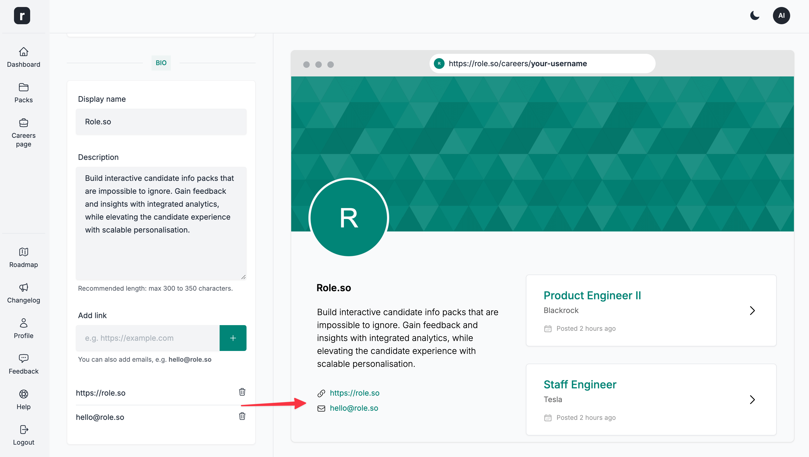
Task: Toggle dark mode with the moon icon
Action: [x=755, y=15]
